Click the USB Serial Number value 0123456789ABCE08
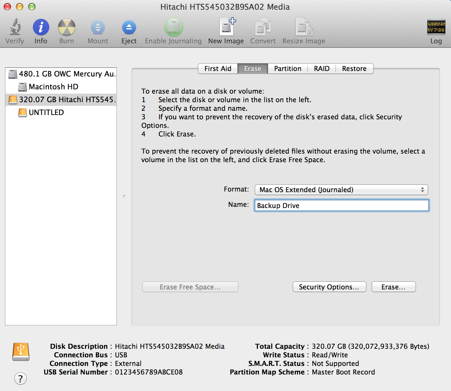 149,372
